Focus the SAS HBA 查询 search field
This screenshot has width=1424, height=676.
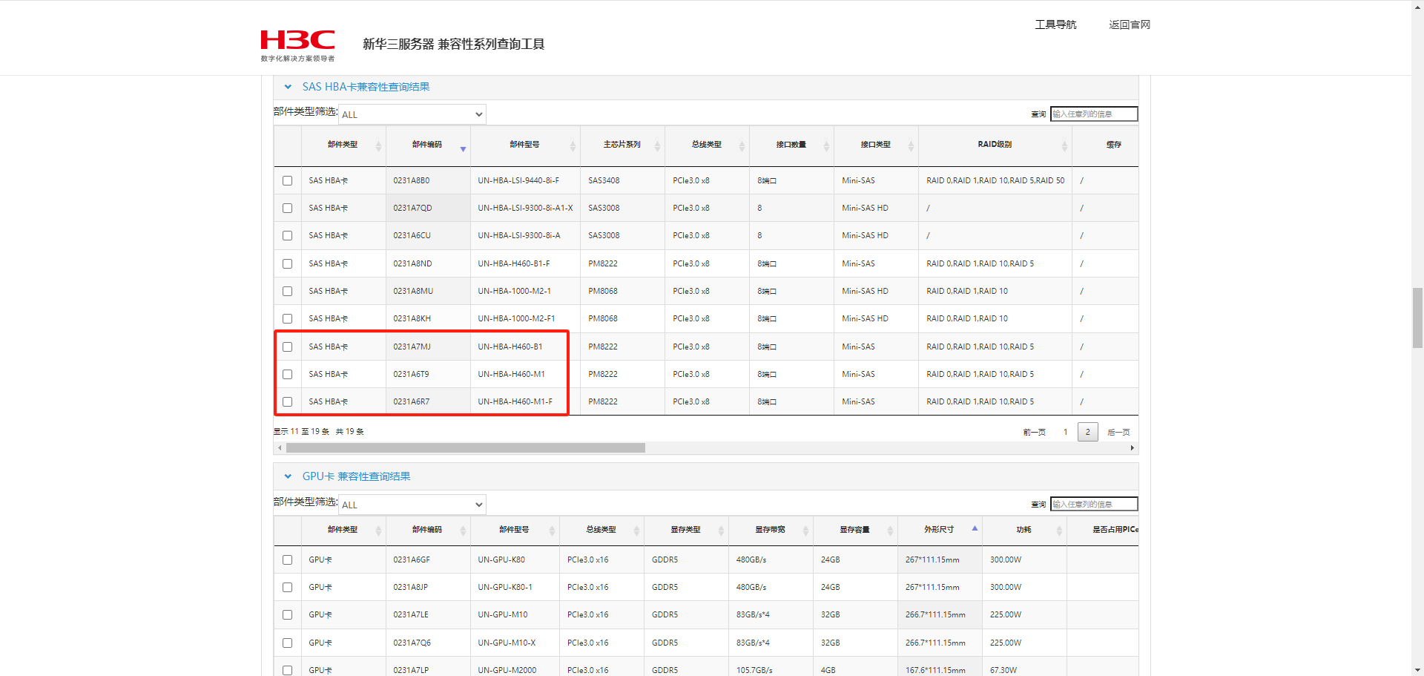coord(1093,114)
